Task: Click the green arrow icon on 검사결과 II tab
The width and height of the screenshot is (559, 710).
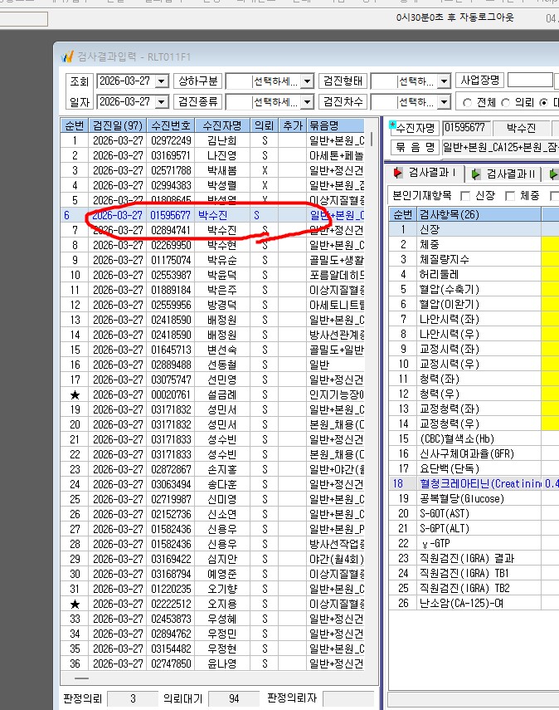Action: pyautogui.click(x=476, y=174)
